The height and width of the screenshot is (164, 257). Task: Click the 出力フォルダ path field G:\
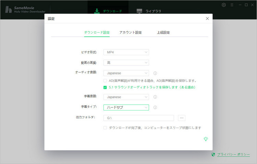point(139,118)
